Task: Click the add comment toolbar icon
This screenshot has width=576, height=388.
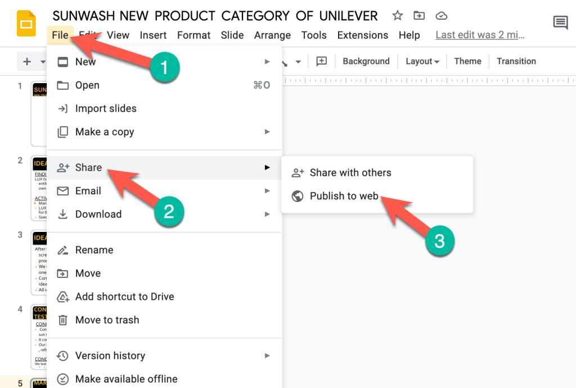Action: pyautogui.click(x=322, y=61)
